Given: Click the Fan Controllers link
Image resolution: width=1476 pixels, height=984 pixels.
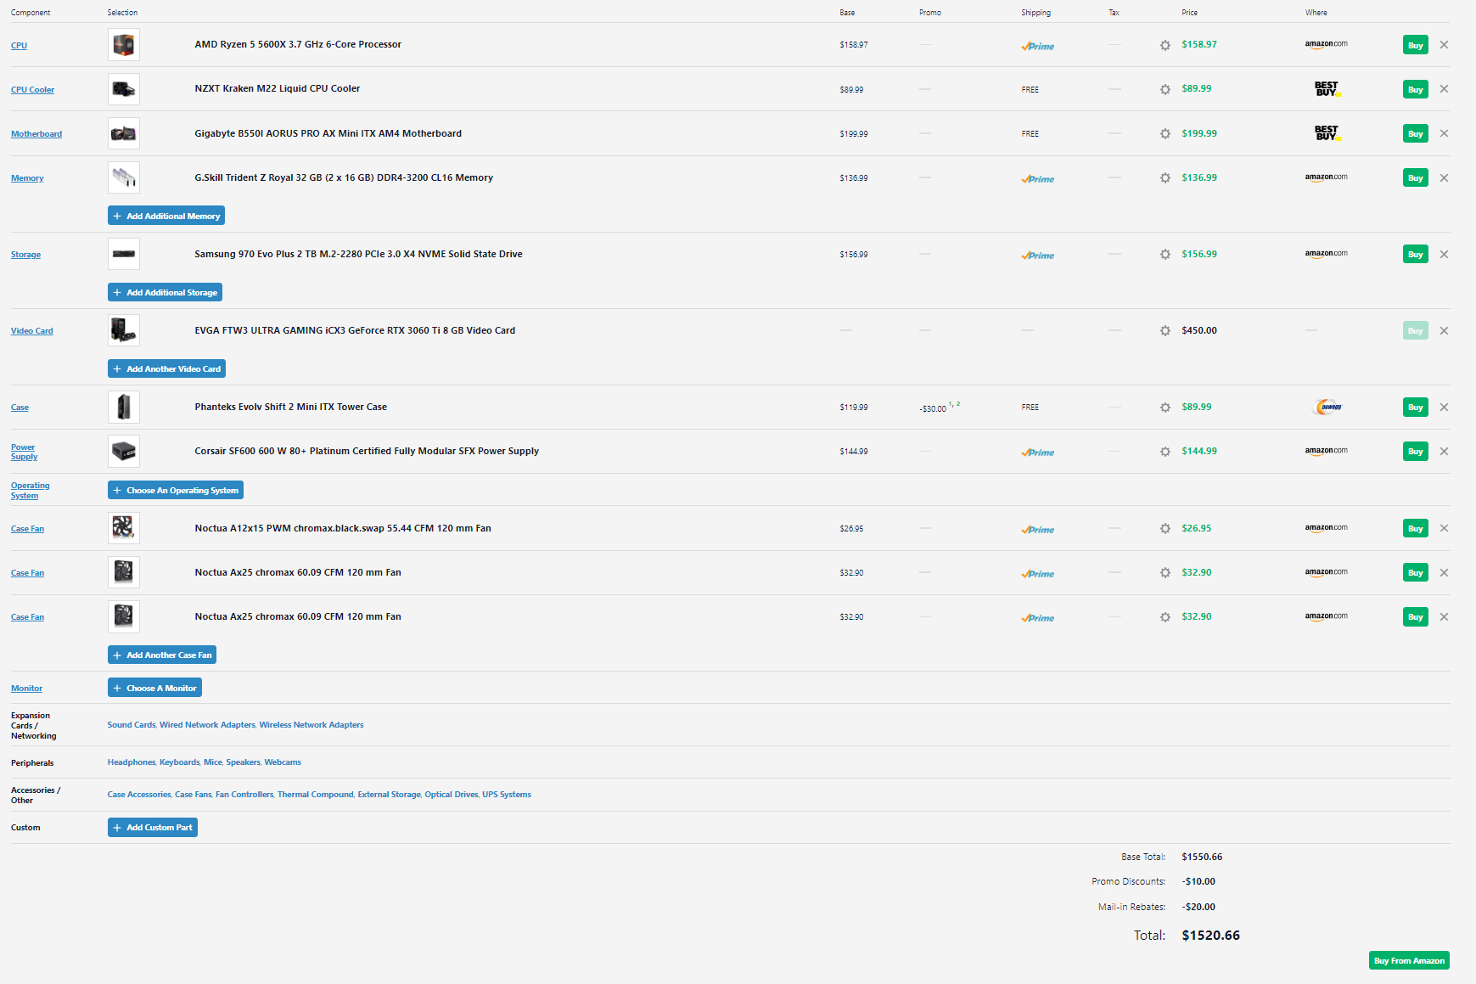Looking at the screenshot, I should coord(244,795).
